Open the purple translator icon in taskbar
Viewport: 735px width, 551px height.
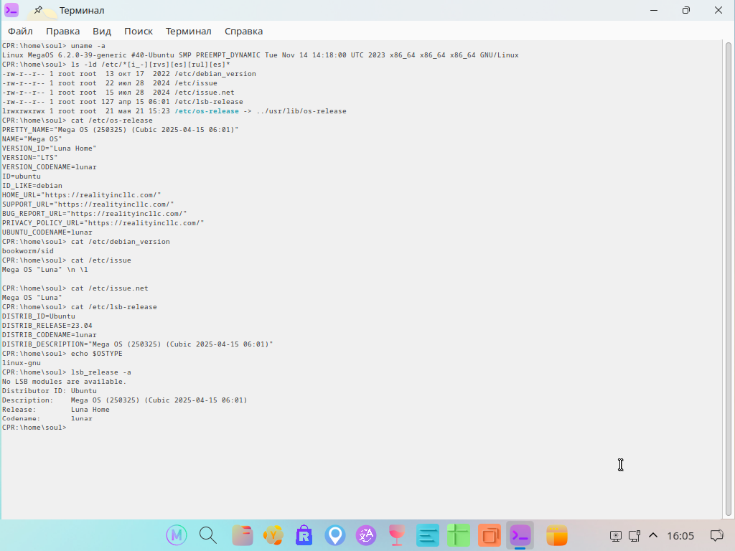pos(365,535)
